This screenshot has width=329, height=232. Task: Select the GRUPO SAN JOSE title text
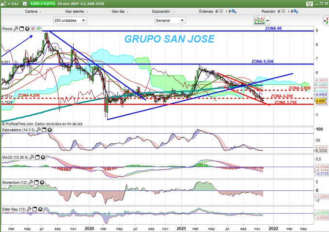click(x=170, y=39)
